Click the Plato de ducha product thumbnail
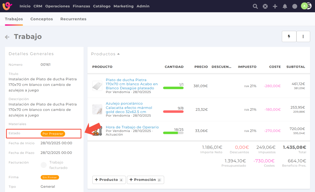This screenshot has height=192, width=315. (97, 86)
